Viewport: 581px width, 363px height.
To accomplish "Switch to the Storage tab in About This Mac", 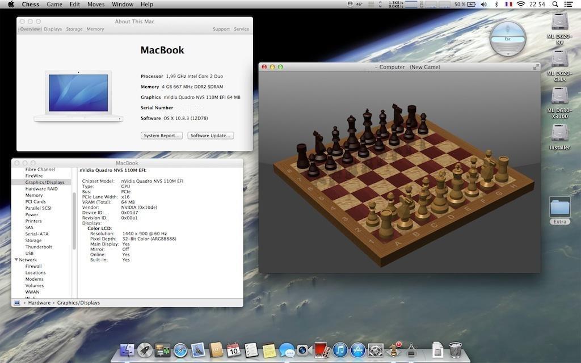I will tap(74, 29).
